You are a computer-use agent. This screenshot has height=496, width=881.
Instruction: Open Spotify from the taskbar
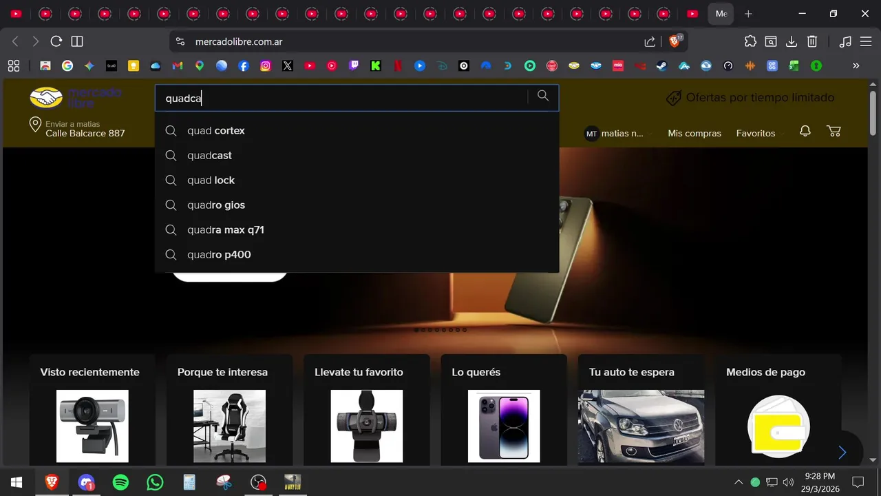tap(120, 482)
